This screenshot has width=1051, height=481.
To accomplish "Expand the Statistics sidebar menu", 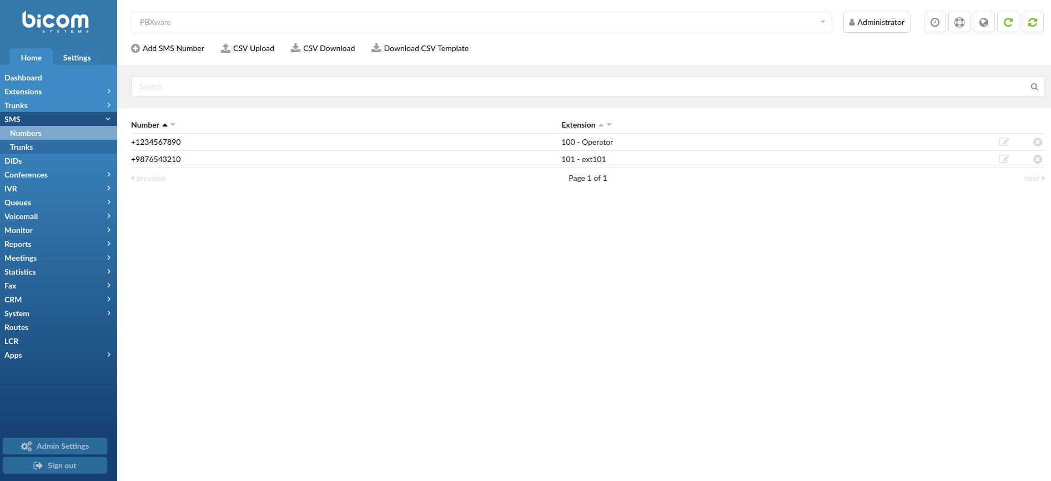I will (58, 272).
